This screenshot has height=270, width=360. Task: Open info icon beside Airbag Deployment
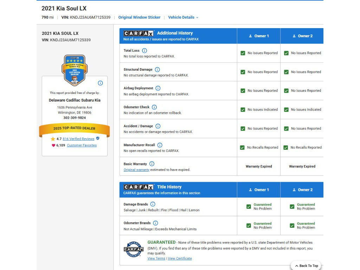158,88
